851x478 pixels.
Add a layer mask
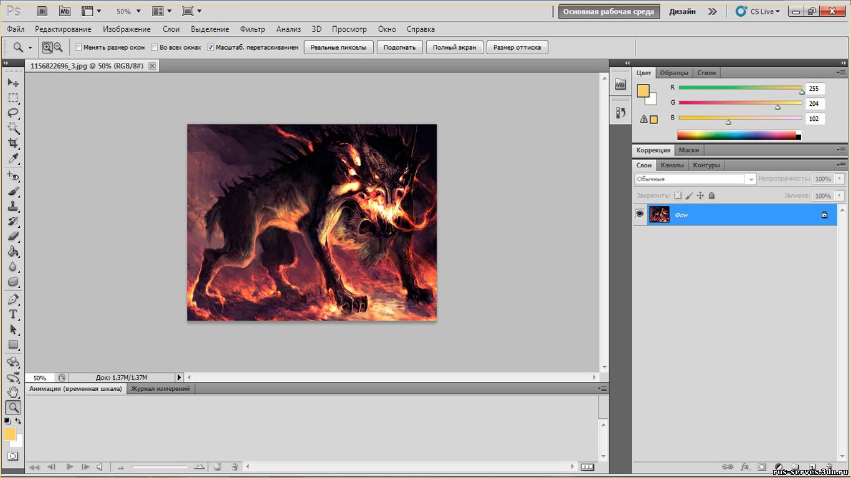761,466
